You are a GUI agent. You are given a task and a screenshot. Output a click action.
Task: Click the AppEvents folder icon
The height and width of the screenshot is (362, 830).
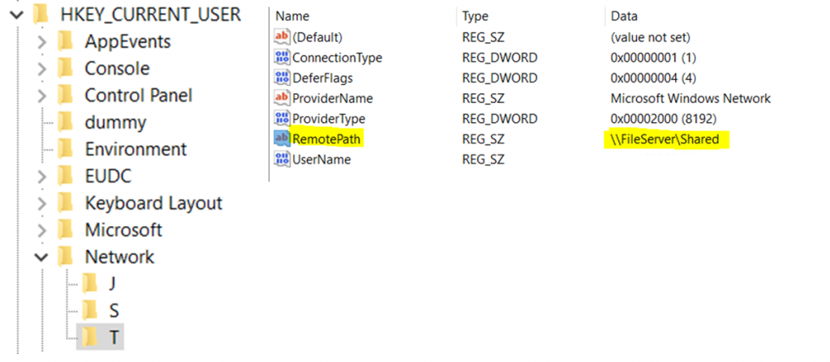67,41
